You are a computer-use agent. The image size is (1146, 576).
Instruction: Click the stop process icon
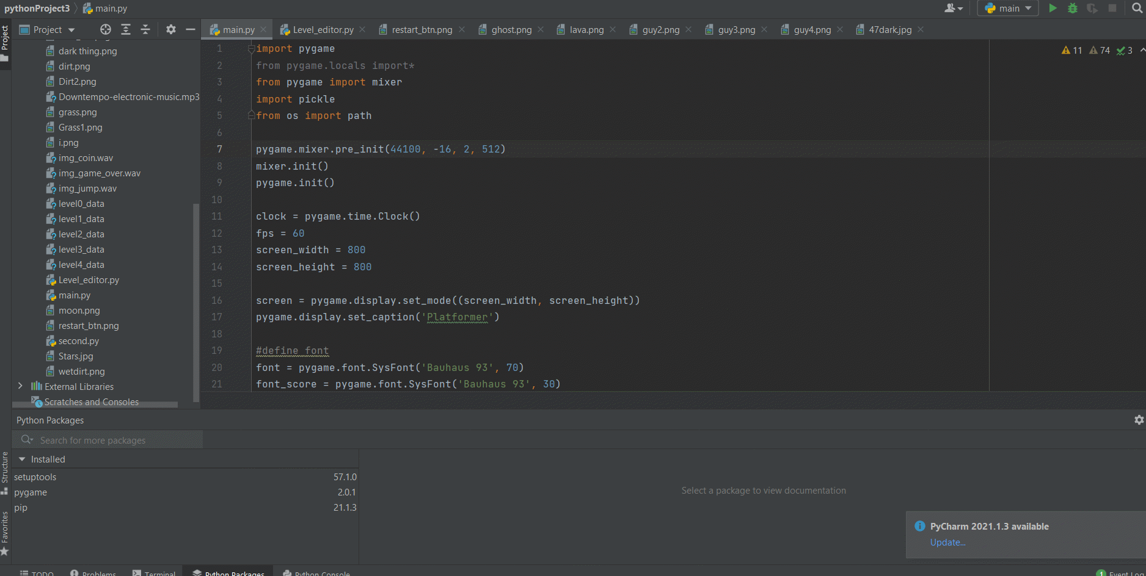click(1112, 8)
